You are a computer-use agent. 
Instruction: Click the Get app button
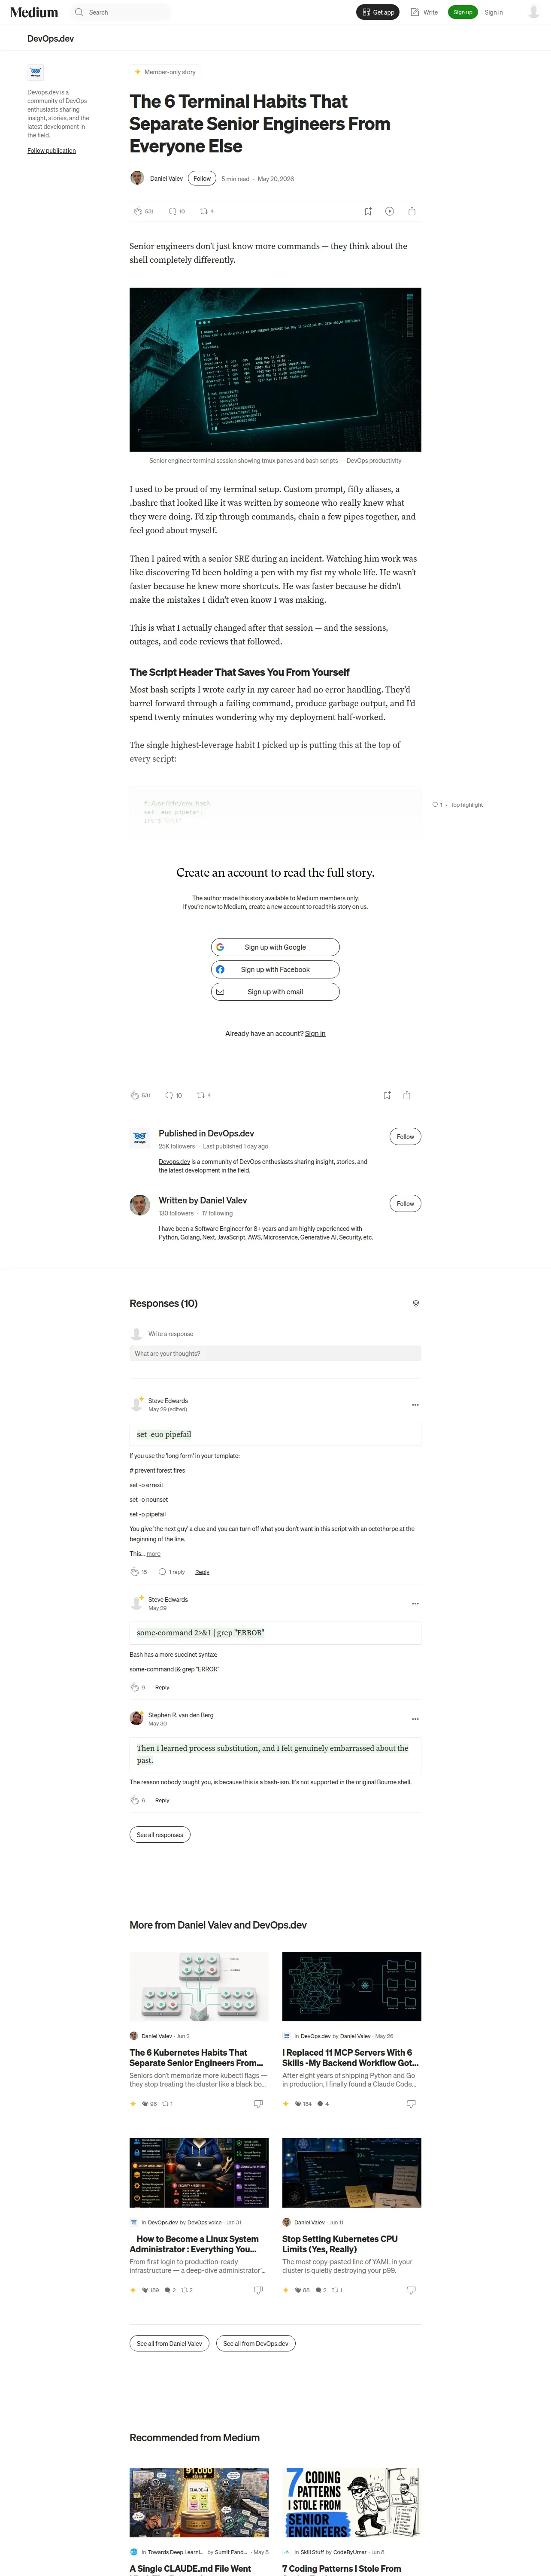click(x=378, y=12)
